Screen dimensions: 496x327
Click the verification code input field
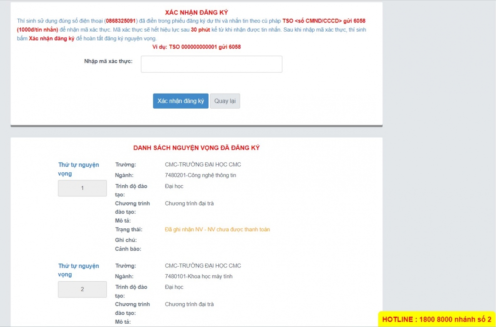click(211, 64)
